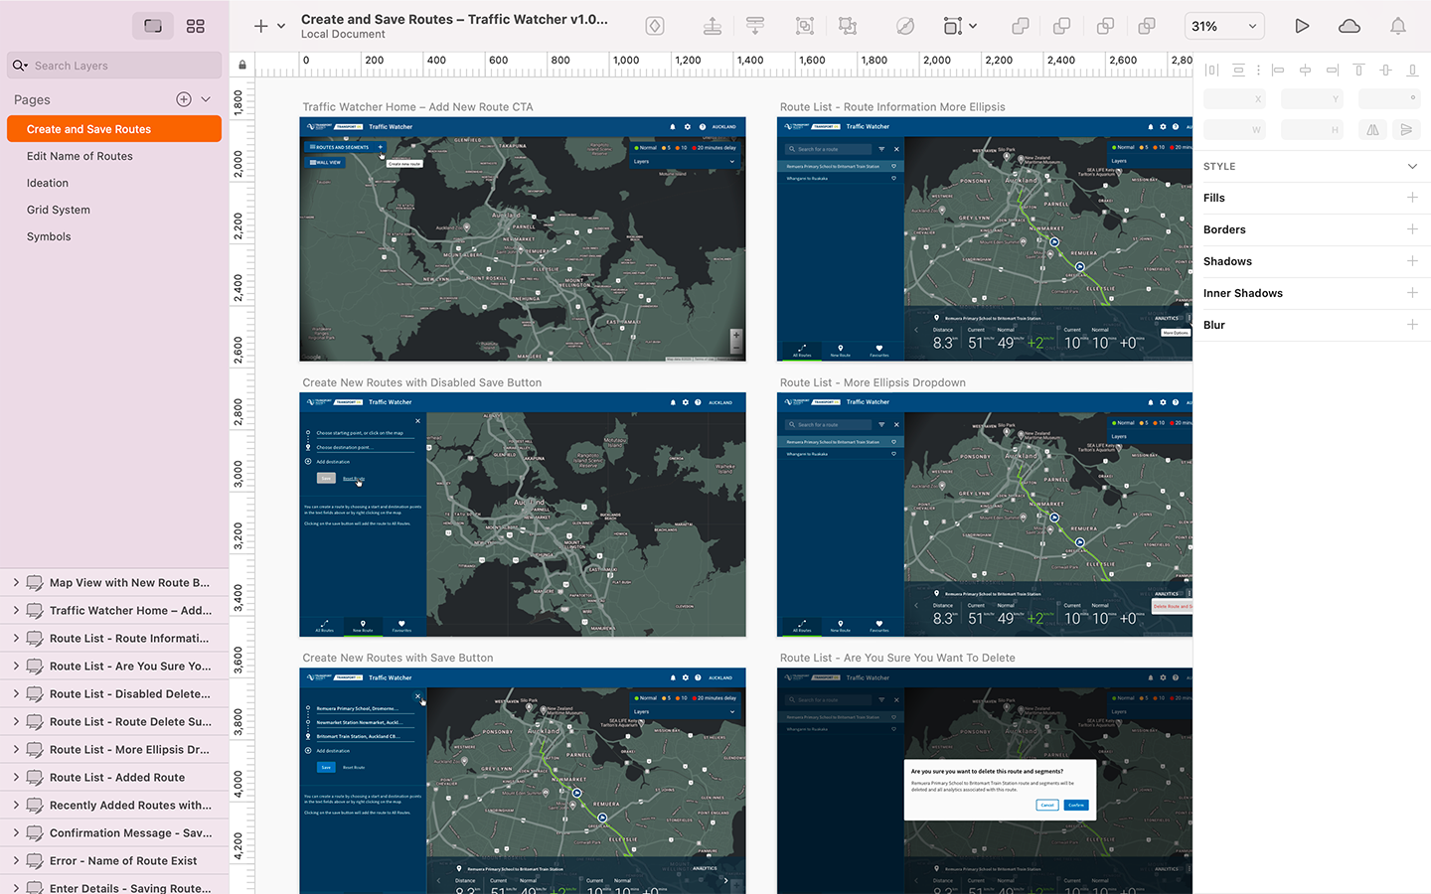The width and height of the screenshot is (1431, 894).
Task: Expand Route List - Are You Sure layer
Action: pos(16,667)
